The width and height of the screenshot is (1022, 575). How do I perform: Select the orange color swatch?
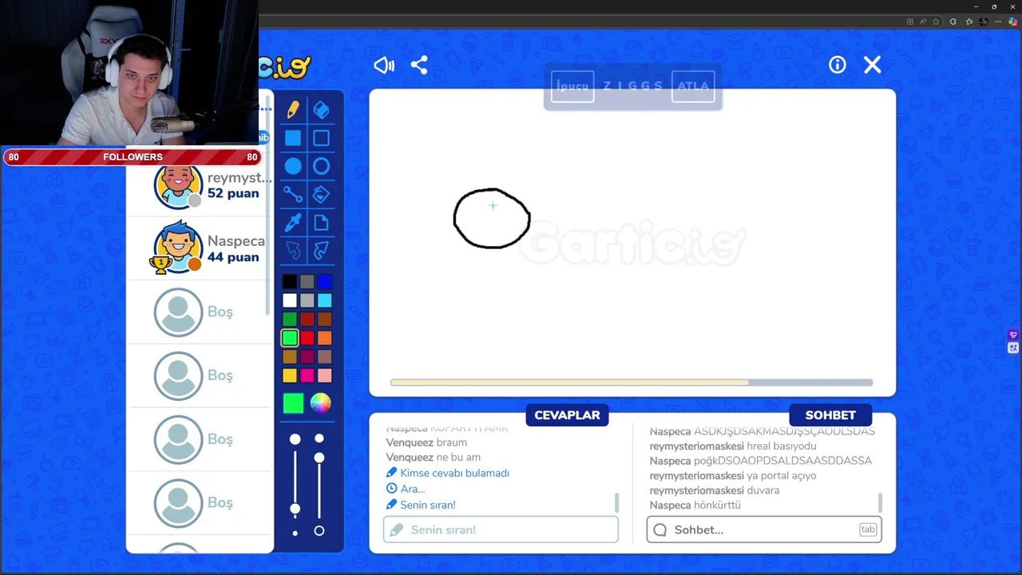325,339
